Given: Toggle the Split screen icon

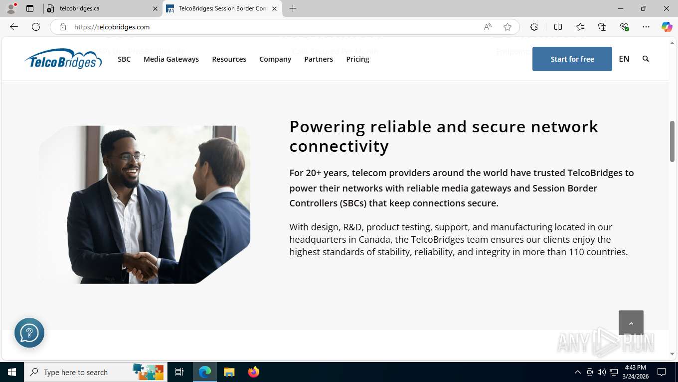Looking at the screenshot, I should [x=558, y=27].
